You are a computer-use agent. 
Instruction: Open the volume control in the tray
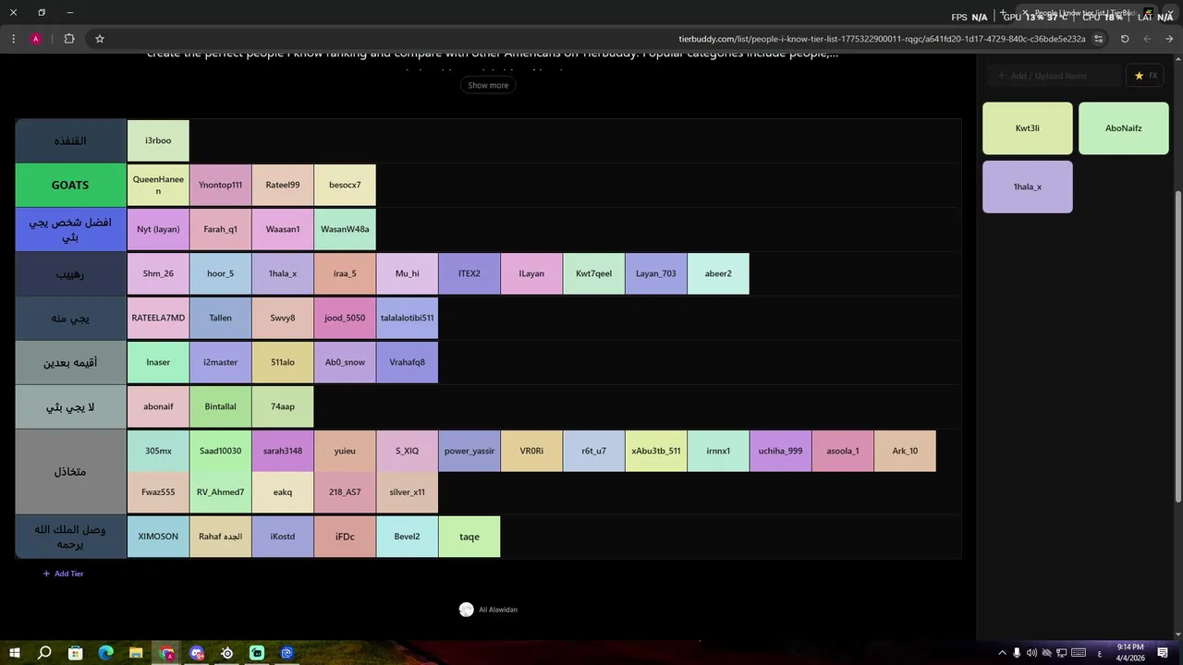coord(1031,653)
